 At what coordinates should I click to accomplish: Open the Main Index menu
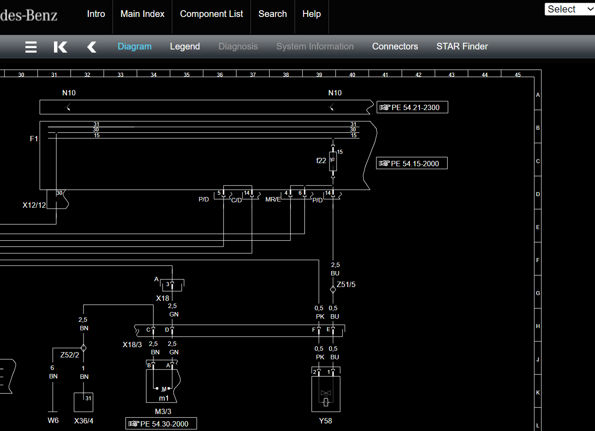[142, 14]
